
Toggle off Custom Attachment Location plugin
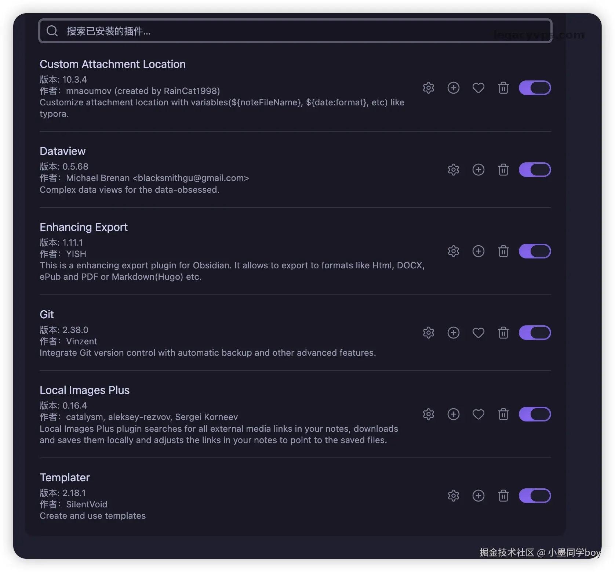click(x=535, y=88)
